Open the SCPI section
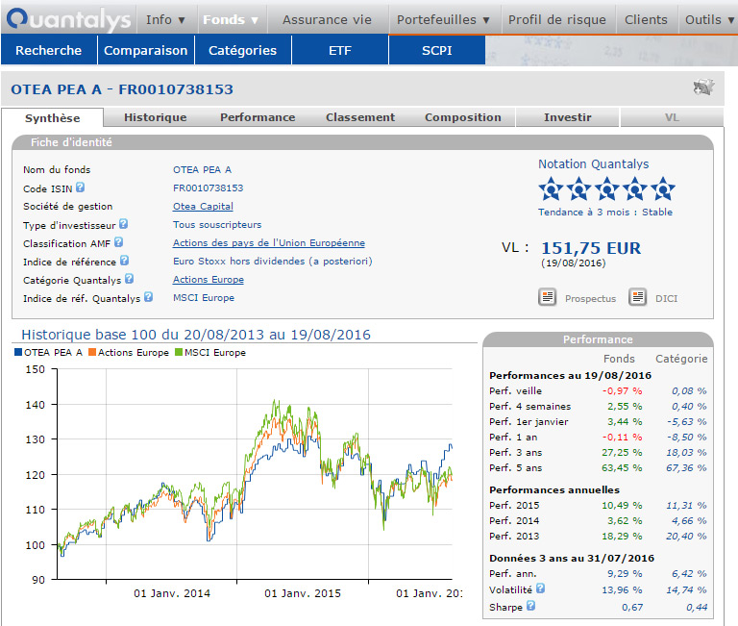Viewport: 738px width, 626px height. click(436, 51)
